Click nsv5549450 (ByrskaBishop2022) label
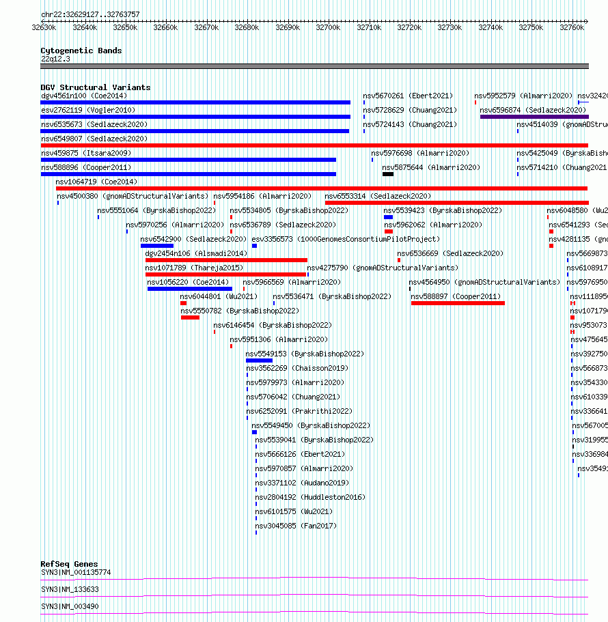This screenshot has height=622, width=608. point(311,425)
